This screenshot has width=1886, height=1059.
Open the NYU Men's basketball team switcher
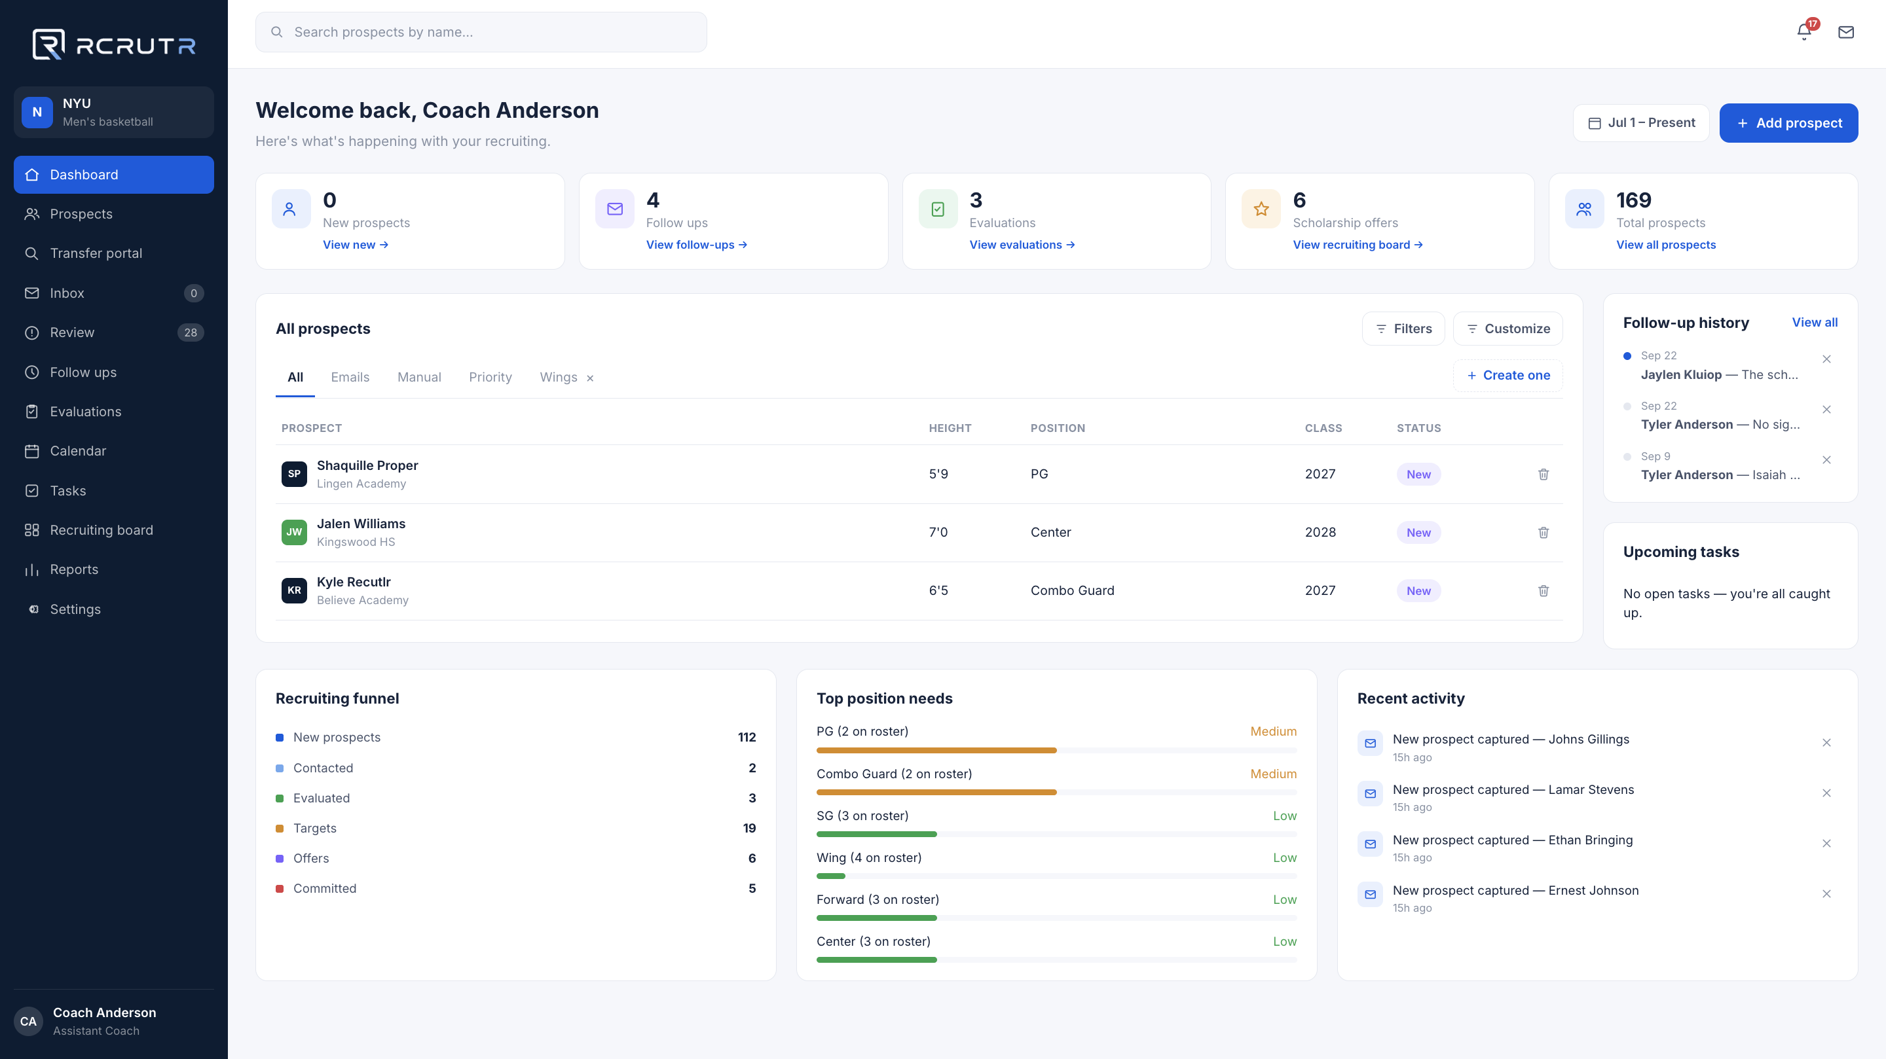[113, 113]
